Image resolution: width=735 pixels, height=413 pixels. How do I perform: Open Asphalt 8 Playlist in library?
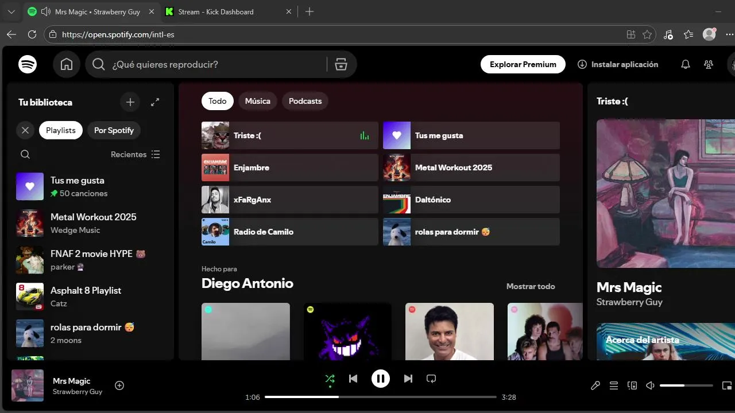pyautogui.click(x=90, y=297)
